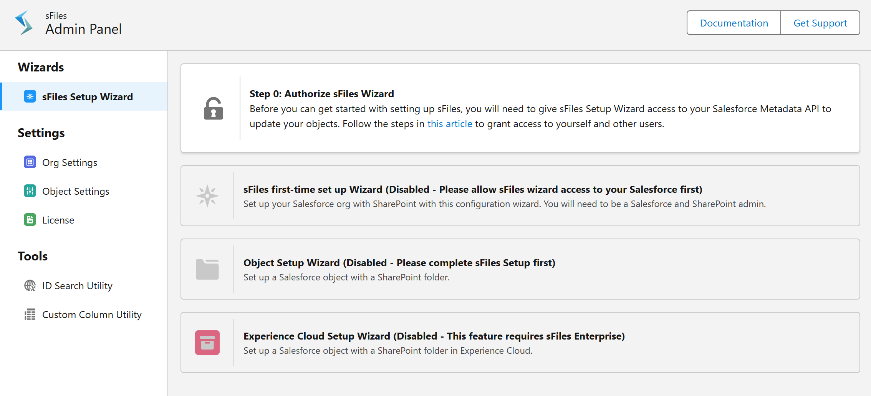This screenshot has height=396, width=871.
Task: Open Org Settings menu item
Action: click(70, 162)
